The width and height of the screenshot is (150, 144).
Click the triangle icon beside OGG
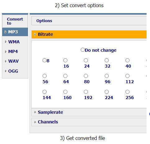tap(6, 71)
